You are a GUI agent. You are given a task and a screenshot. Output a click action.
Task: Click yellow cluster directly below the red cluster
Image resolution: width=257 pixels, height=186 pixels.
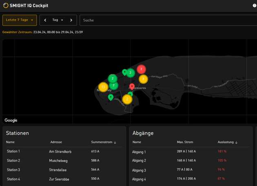(143, 79)
